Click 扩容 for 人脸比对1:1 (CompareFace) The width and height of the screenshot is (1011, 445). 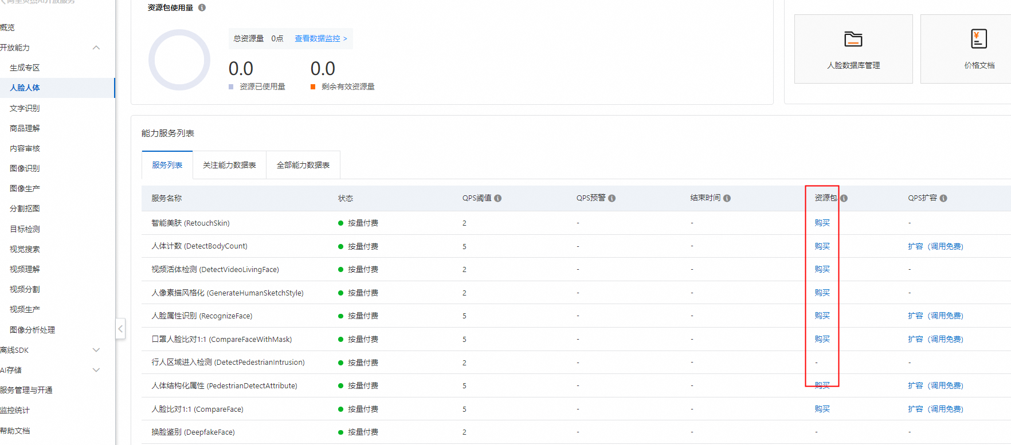coord(935,409)
